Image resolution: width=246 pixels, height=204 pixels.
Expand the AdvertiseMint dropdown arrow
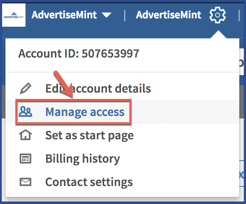[x=107, y=15]
